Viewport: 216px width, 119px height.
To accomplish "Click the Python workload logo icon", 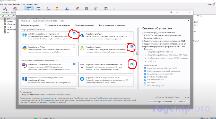I will 25,48.
